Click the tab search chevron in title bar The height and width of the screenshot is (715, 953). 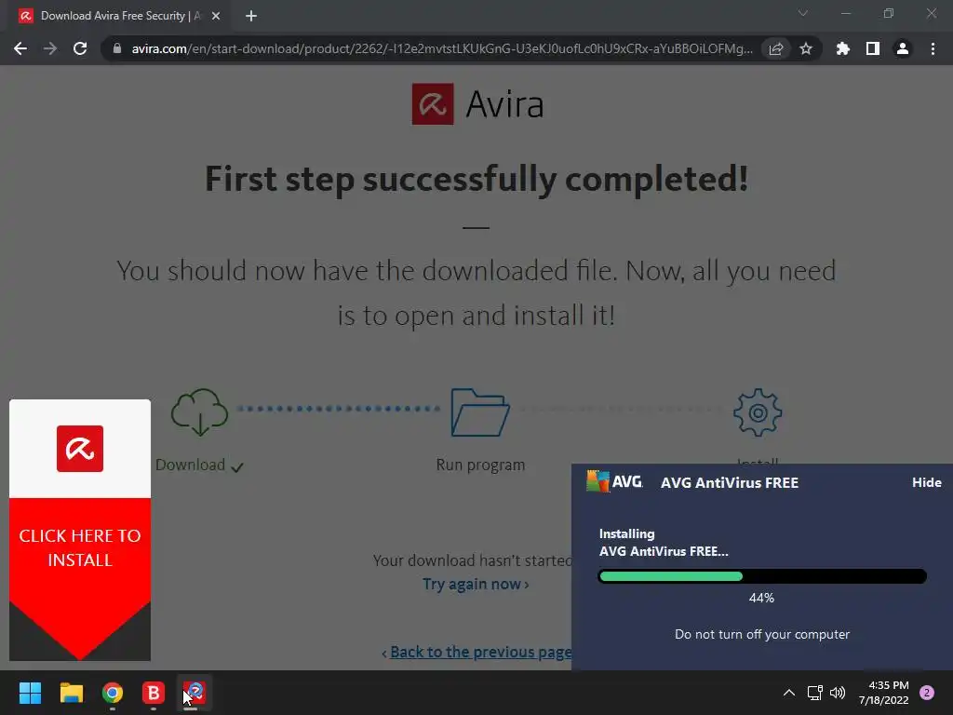803,13
